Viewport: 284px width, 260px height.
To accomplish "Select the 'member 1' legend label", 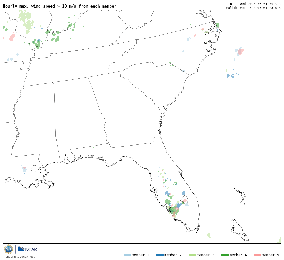I will click(140, 255).
